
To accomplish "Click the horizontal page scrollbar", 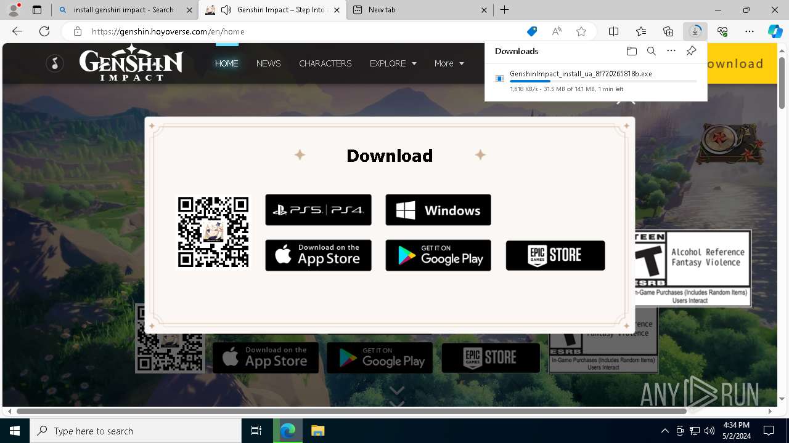I will 351,411.
